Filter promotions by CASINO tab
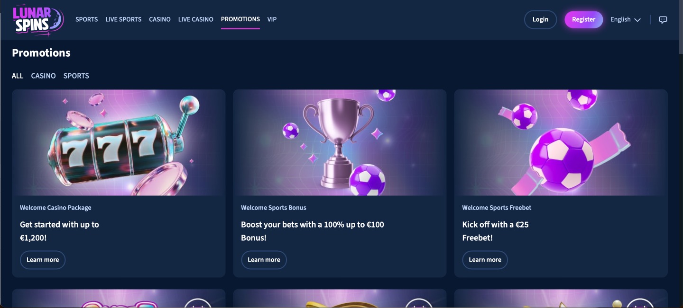The height and width of the screenshot is (308, 683). coord(43,76)
